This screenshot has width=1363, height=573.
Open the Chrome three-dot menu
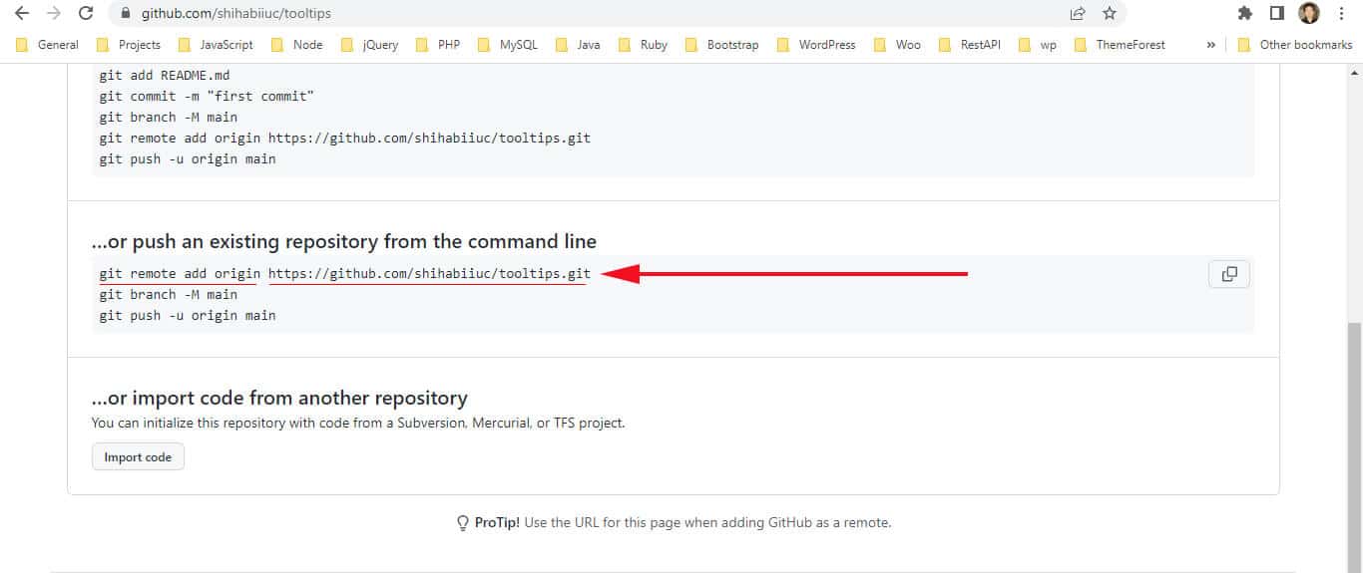pyautogui.click(x=1341, y=14)
